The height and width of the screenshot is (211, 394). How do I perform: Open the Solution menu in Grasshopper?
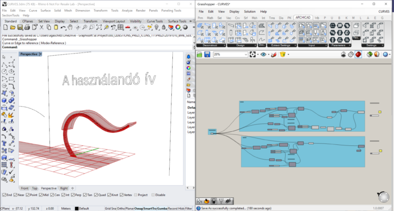[250, 11]
